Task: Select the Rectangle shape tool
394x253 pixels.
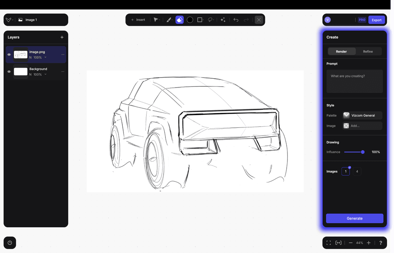Action: point(200,20)
